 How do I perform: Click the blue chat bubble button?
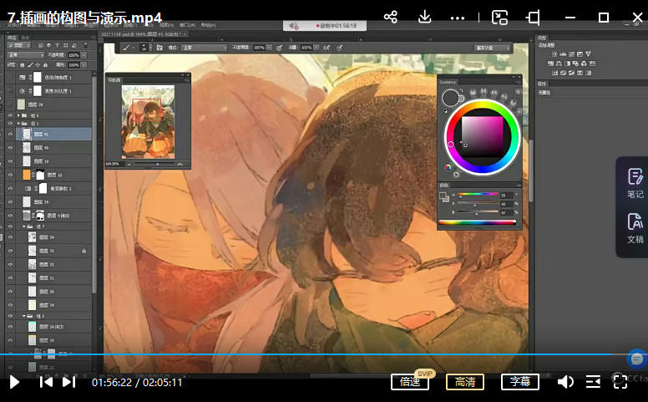tap(635, 359)
